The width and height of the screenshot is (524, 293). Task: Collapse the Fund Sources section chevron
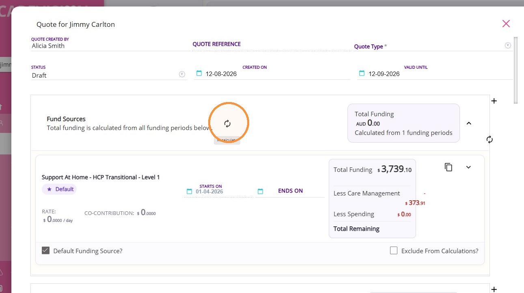pos(469,123)
